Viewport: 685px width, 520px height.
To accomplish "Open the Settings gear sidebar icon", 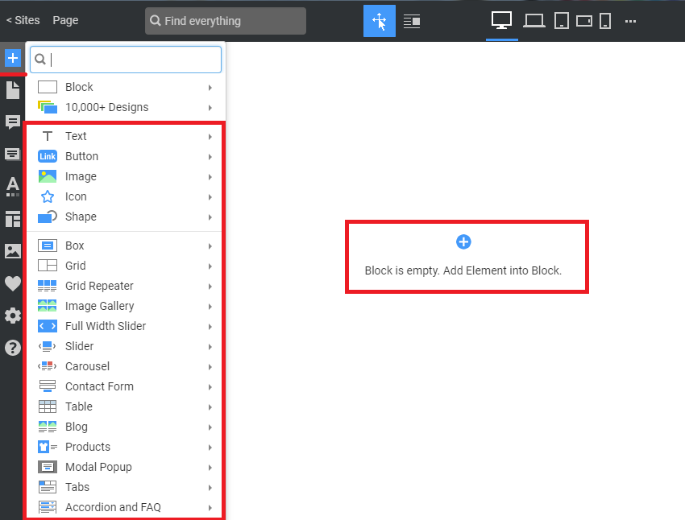I will pos(13,316).
